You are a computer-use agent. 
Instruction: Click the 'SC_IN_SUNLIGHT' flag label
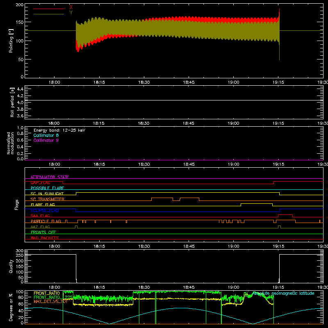tap(47, 194)
